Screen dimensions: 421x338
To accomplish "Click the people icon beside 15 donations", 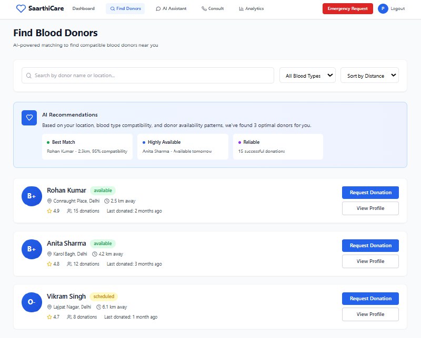I will click(x=69, y=211).
